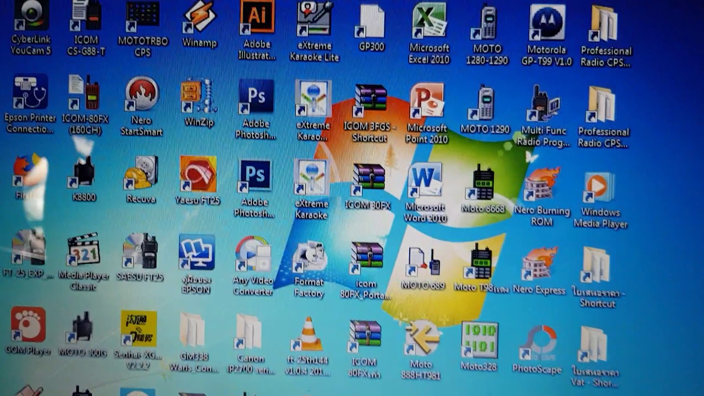
Task: Select the Moto T98 shortcut
Action: (x=481, y=267)
